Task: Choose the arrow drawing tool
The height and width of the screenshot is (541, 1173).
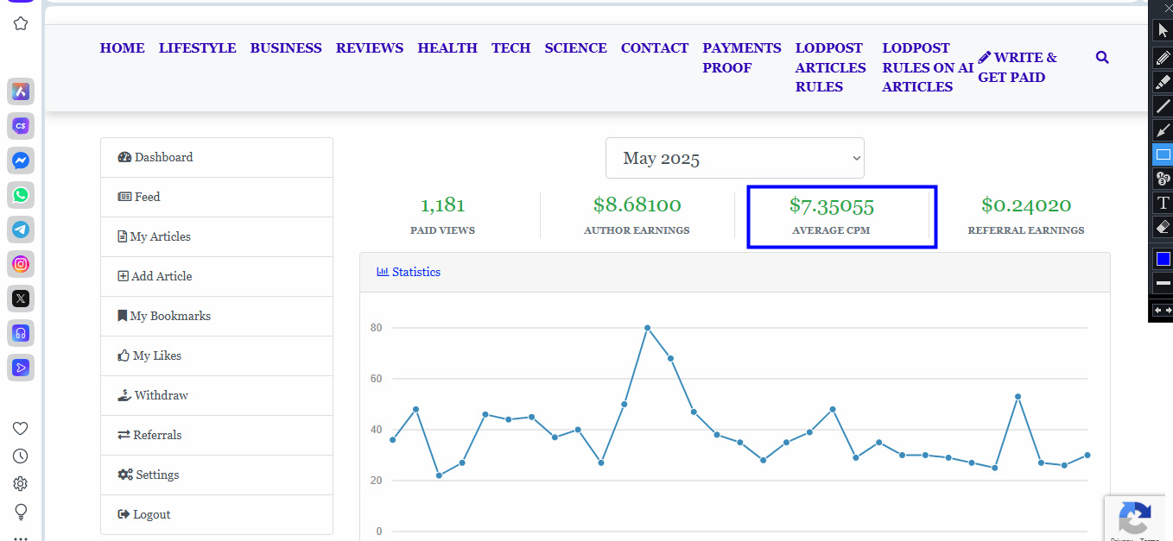Action: [1163, 130]
